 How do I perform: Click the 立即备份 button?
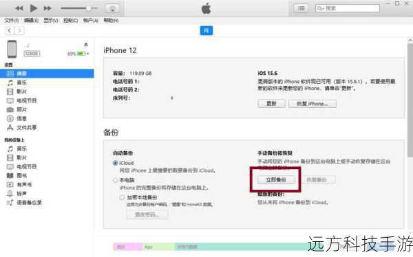(x=276, y=179)
